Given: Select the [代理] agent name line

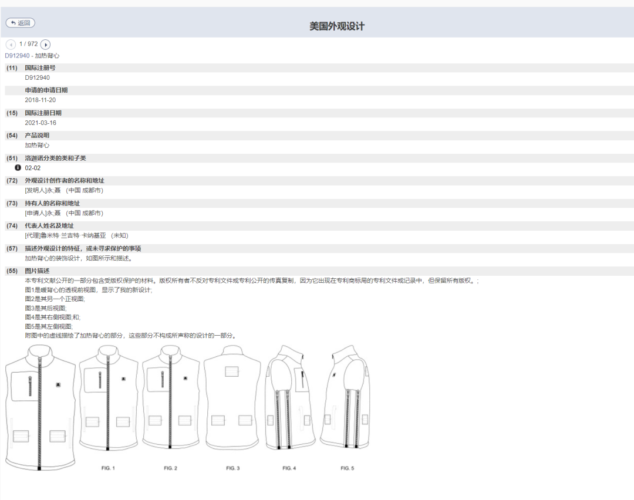Looking at the screenshot, I should (x=76, y=235).
